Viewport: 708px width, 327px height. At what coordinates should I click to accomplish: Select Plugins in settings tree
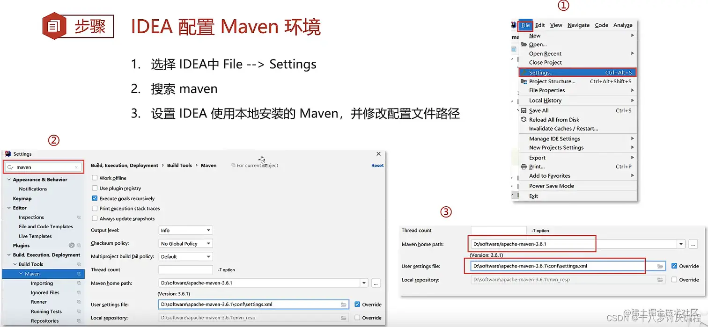point(21,246)
